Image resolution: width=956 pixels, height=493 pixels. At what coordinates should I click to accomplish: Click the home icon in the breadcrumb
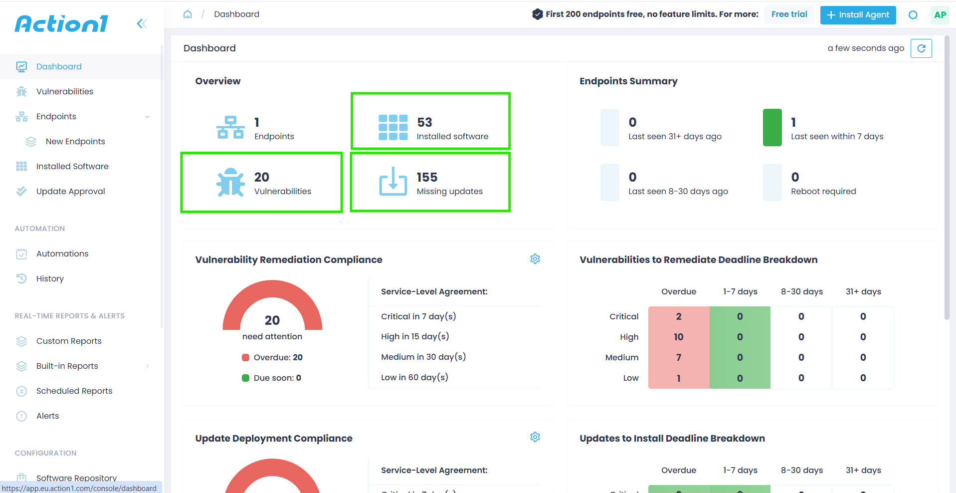point(188,14)
